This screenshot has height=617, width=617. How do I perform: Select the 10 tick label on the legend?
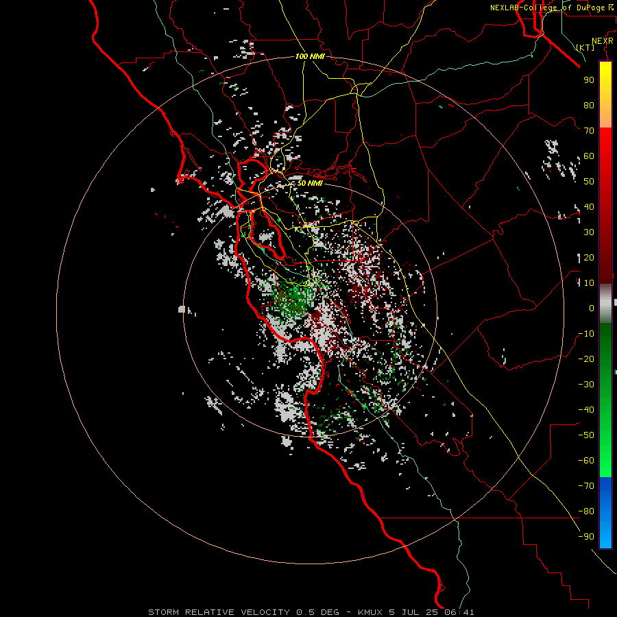click(x=589, y=283)
